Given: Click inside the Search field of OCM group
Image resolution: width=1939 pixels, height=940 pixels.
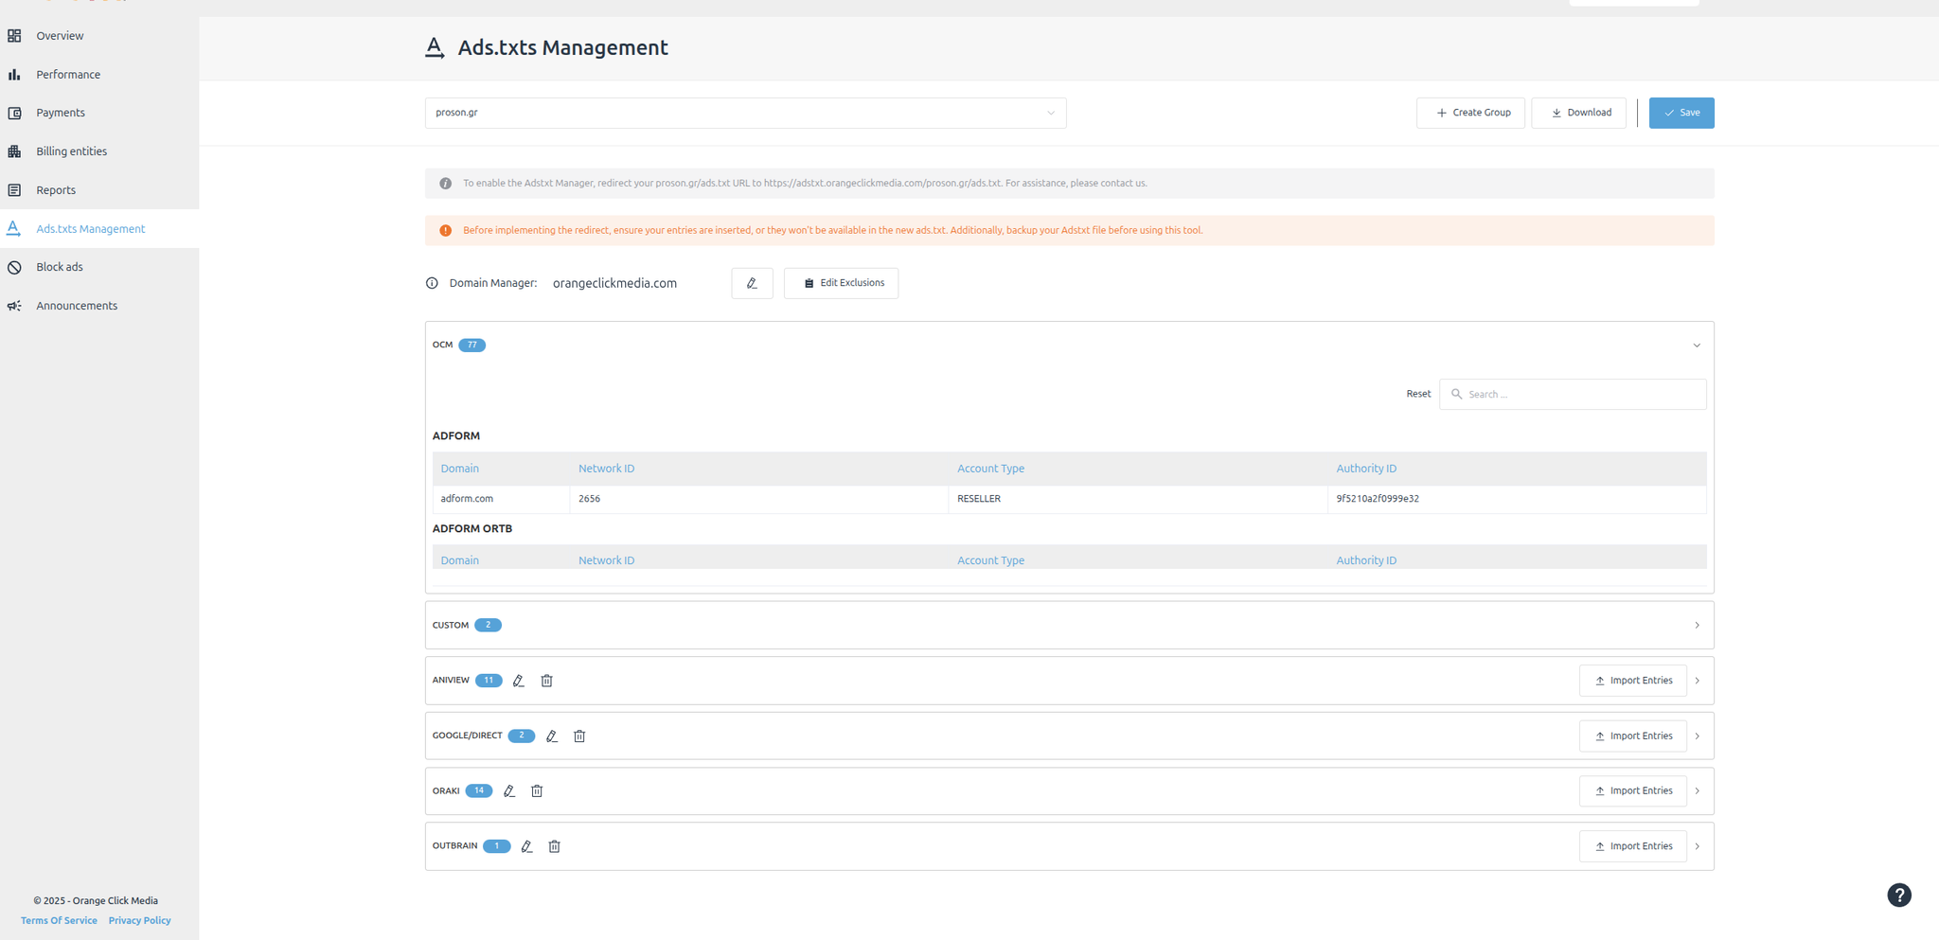Looking at the screenshot, I should 1572,394.
